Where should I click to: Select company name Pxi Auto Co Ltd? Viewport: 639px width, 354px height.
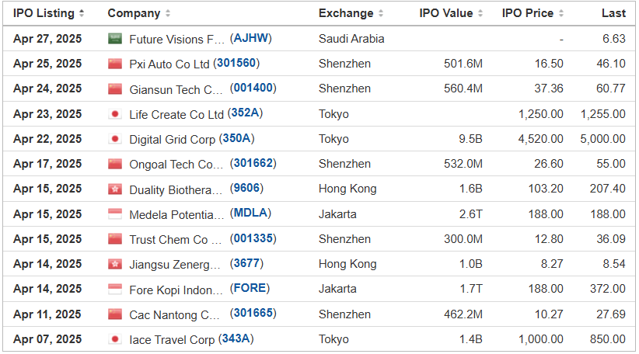coord(169,64)
